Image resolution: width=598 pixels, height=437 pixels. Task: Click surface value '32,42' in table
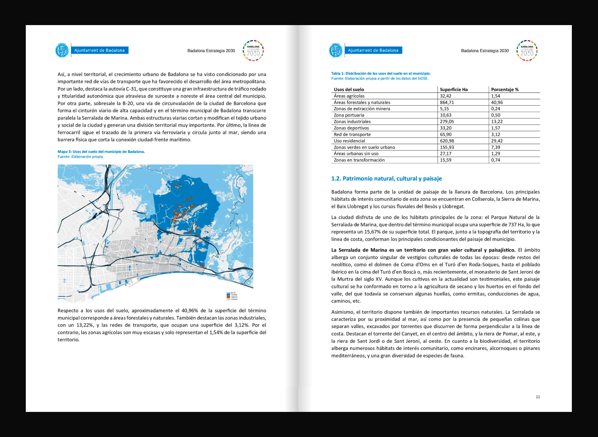(446, 96)
